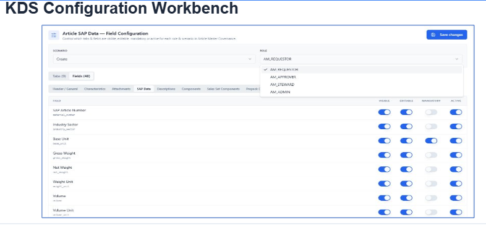Viewport: 486px width, 225px height.
Task: Click the Industry Sector field name
Action: [x=66, y=125]
